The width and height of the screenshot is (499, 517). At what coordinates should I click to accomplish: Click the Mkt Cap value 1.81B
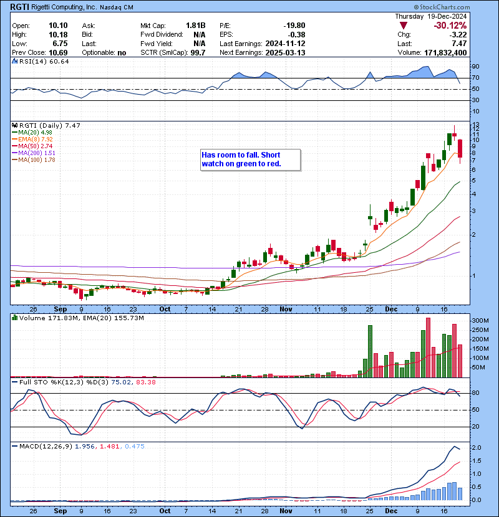click(195, 26)
